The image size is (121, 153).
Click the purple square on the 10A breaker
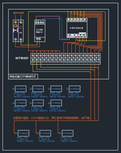20,27
